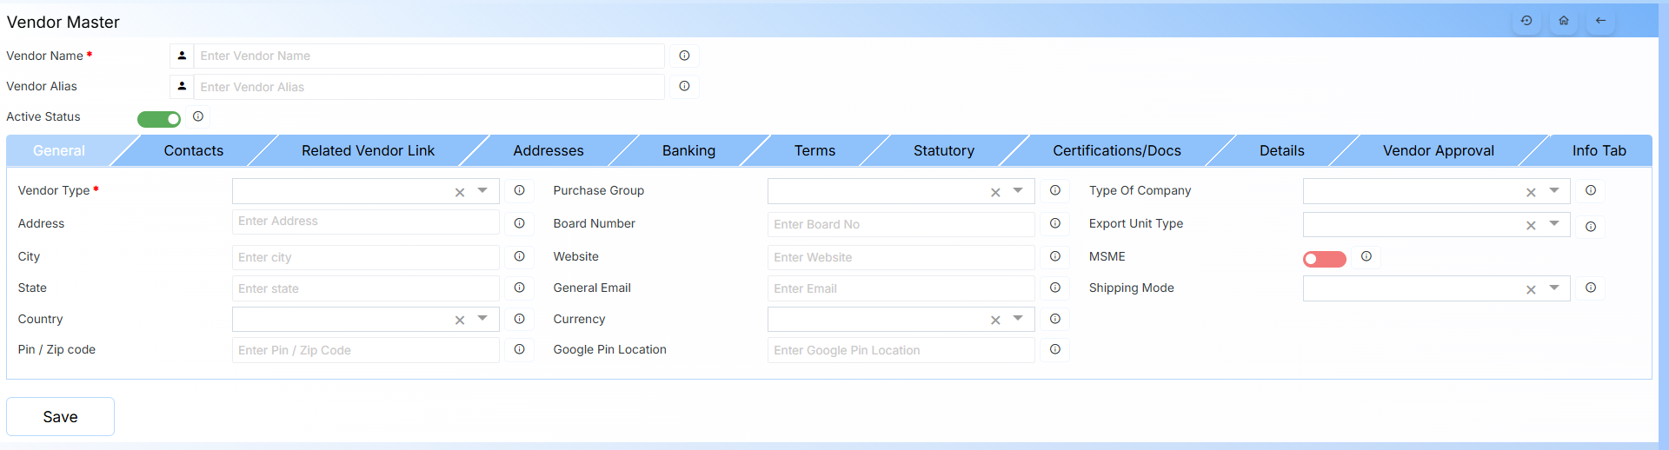Viewport: 1669px width, 450px height.
Task: Expand the Shipping Mode dropdown
Action: (x=1553, y=288)
